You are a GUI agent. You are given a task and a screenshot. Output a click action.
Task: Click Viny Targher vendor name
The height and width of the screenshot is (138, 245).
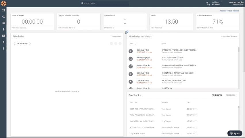166,121
